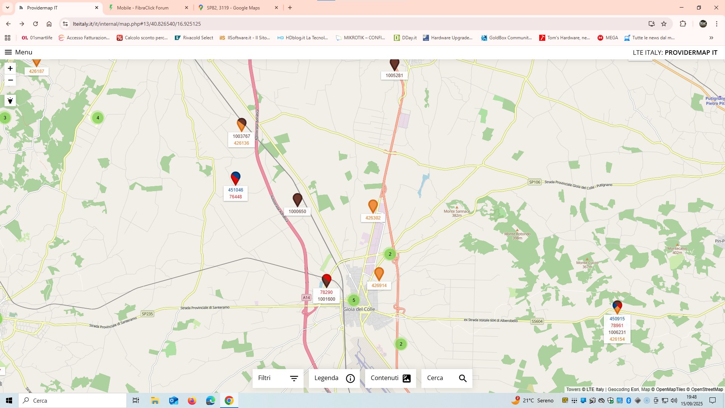Select the orange tower marker 426302
Image resolution: width=725 pixels, height=408 pixels.
[373, 206]
